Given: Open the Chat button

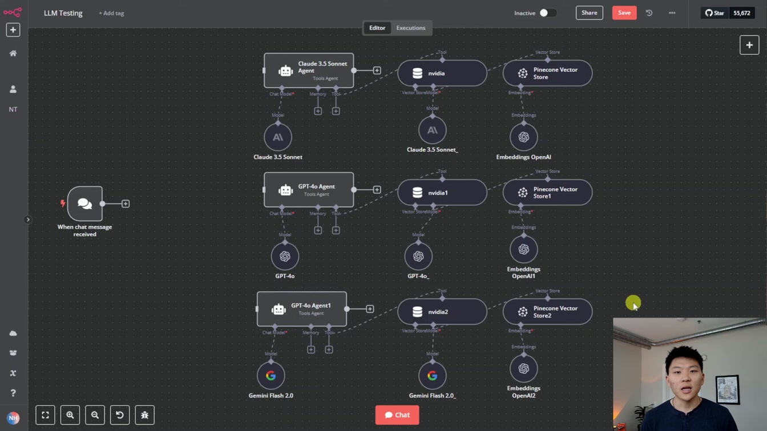Looking at the screenshot, I should point(397,415).
